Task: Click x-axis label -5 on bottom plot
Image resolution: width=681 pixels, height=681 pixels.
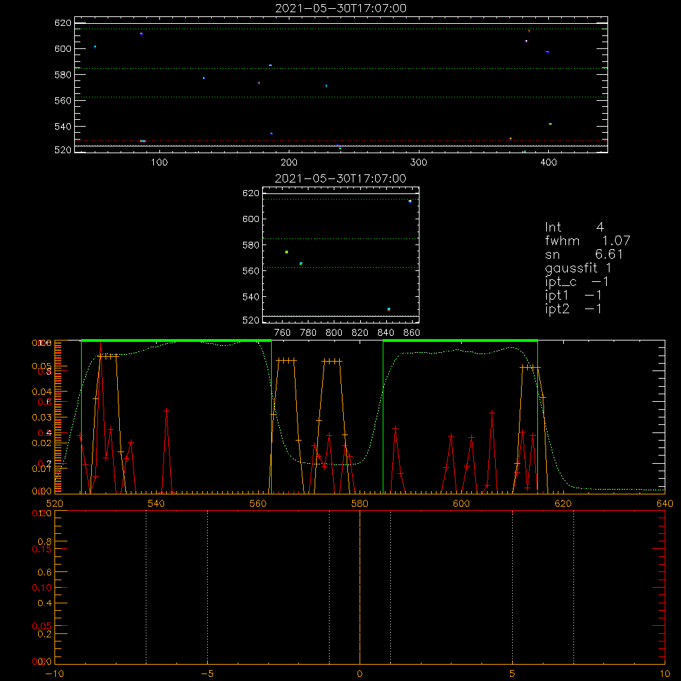Action: click(x=207, y=674)
